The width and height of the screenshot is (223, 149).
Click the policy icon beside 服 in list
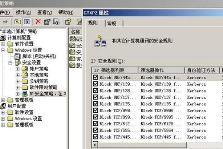72,65
